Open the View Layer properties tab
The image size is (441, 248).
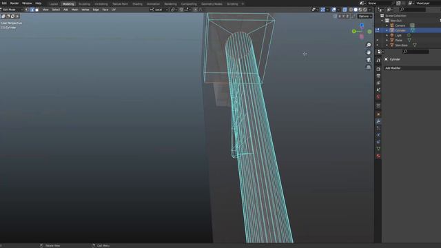pos(378,83)
